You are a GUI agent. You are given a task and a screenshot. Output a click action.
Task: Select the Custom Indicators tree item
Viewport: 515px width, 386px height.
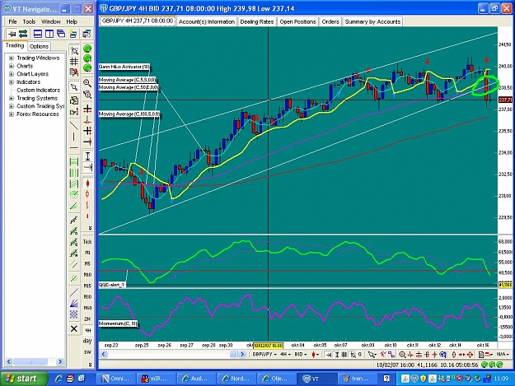[x=38, y=91]
